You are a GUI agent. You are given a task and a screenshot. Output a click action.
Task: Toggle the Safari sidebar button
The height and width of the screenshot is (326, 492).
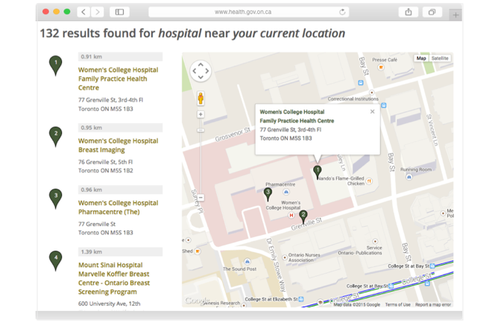tap(119, 12)
